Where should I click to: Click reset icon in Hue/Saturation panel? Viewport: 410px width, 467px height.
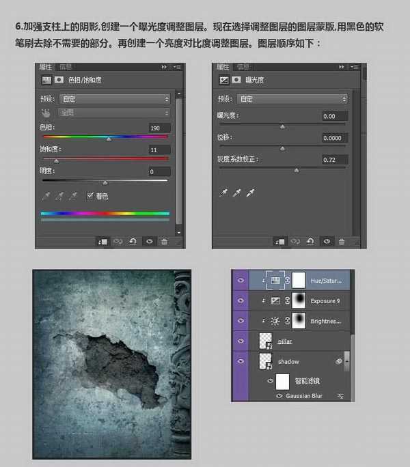(133, 242)
